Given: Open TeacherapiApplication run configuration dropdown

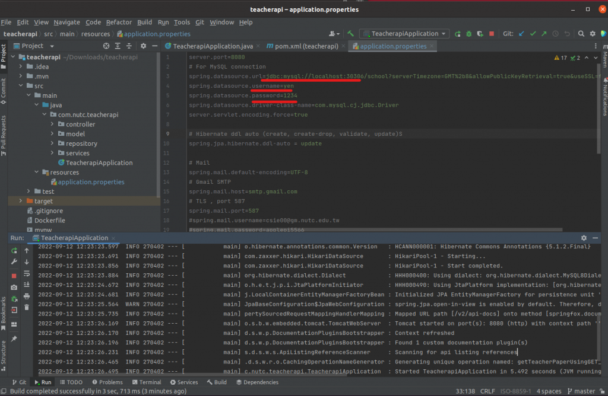Looking at the screenshot, I should pyautogui.click(x=404, y=34).
